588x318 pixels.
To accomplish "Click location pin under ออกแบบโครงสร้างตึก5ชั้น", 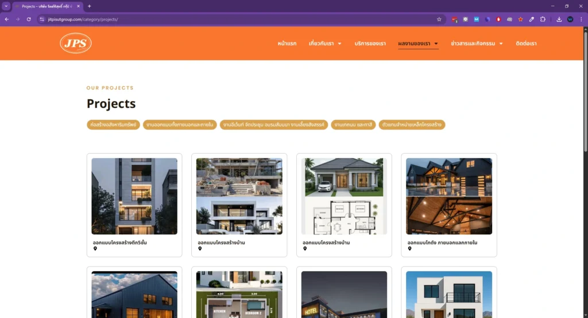I will click(x=95, y=249).
